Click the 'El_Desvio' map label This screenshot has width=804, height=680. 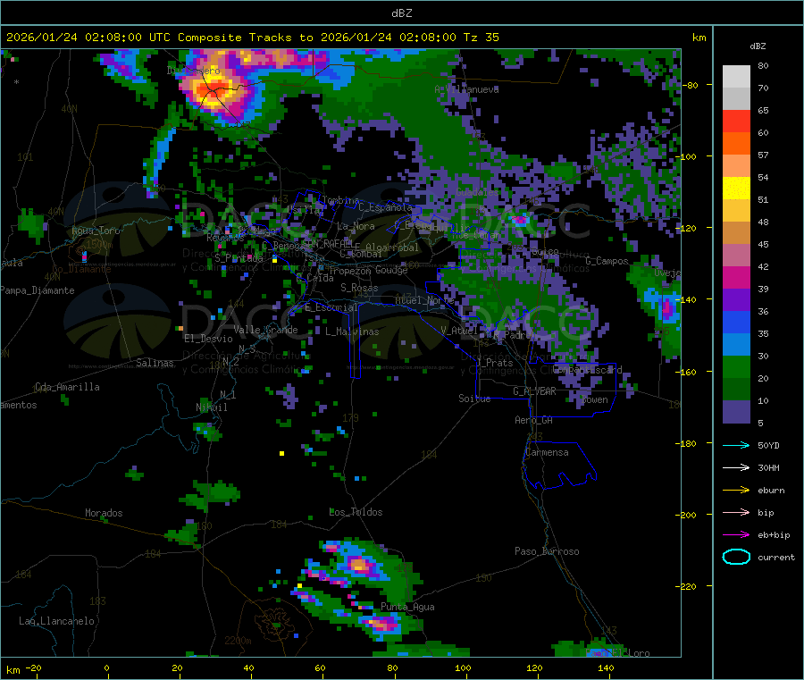pyautogui.click(x=209, y=339)
